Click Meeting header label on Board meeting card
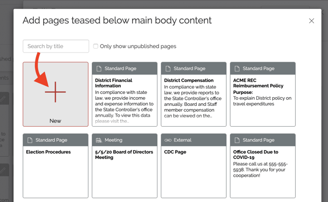The width and height of the screenshot is (328, 202). pos(113,140)
